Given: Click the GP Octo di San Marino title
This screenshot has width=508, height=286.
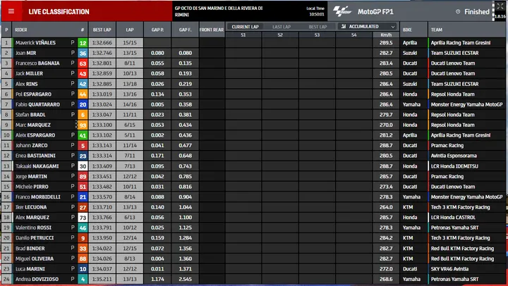Looking at the screenshot, I should (x=219, y=11).
